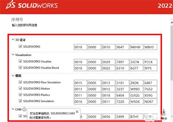Viewport: 173px width, 122px height.
Task: Click Plastics serial field 6404
Action: point(123,95)
